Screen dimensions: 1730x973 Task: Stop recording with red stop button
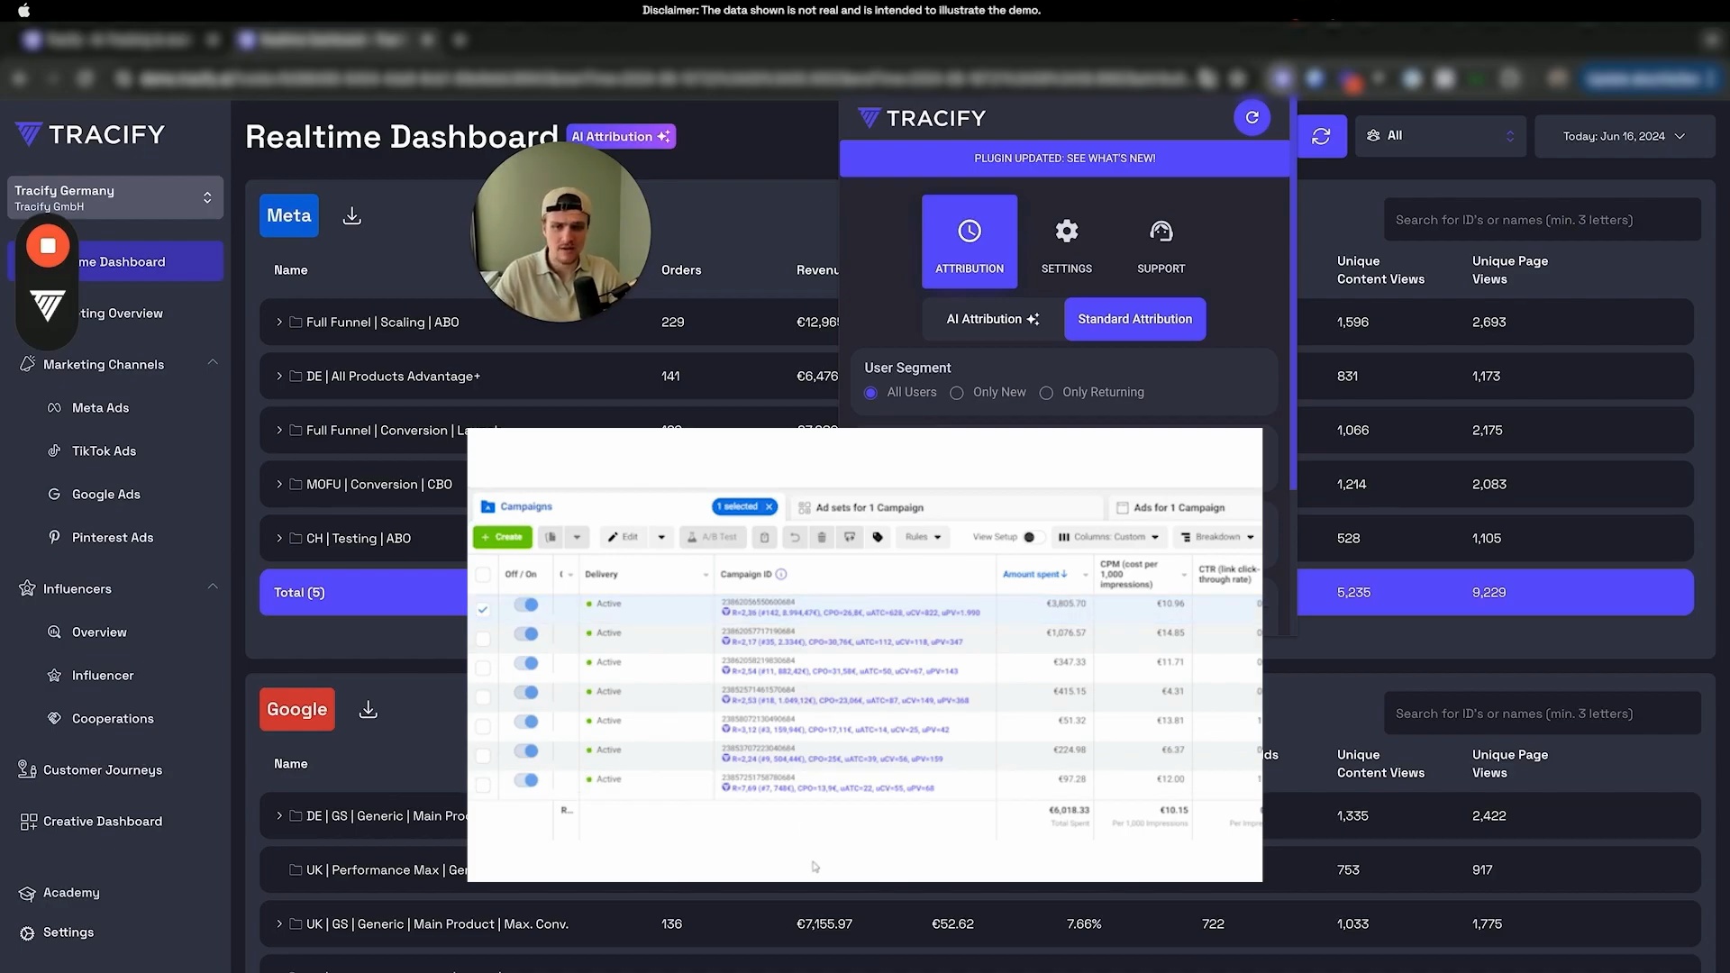[x=48, y=246]
